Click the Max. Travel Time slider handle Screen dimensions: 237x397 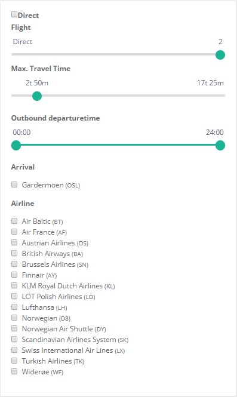coord(37,96)
